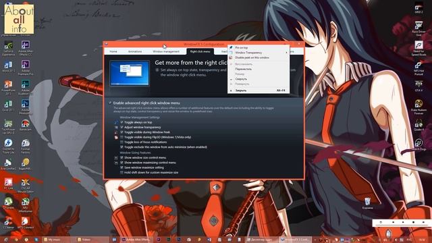Choose Закрыть in the context menu
This screenshot has width=432, height=243.
259,90
